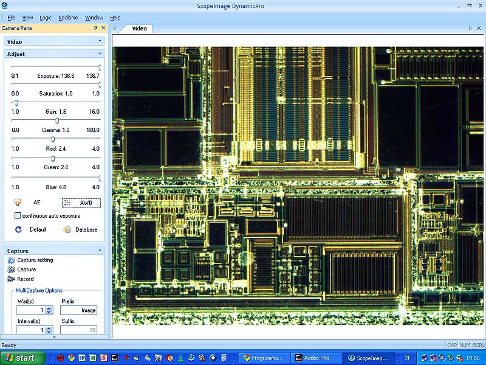
Task: Launch Excel from the quick launch bar
Action: click(x=93, y=358)
